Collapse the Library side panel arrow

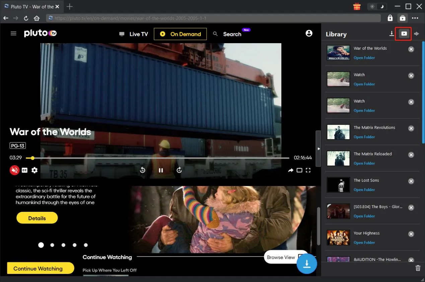click(x=318, y=149)
